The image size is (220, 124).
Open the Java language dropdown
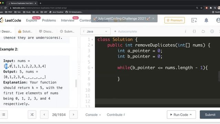click(95, 31)
